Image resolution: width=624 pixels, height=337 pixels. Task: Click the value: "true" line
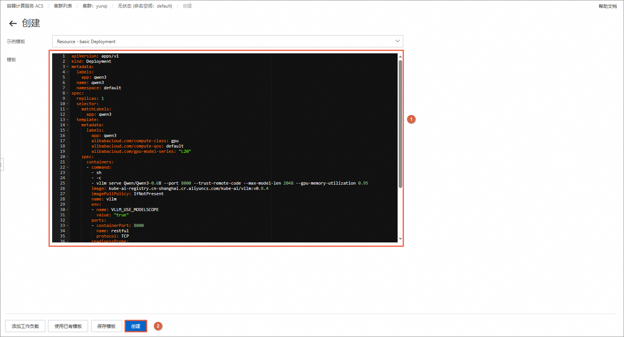pyautogui.click(x=113, y=215)
